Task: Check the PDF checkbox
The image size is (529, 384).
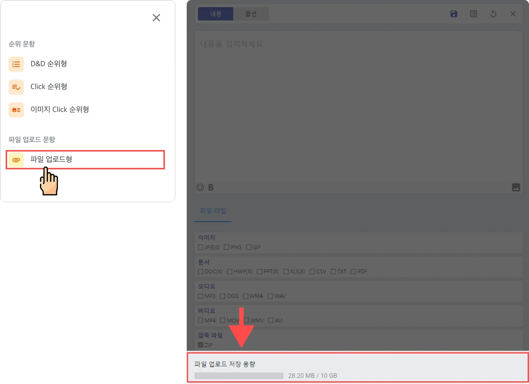Action: point(353,272)
